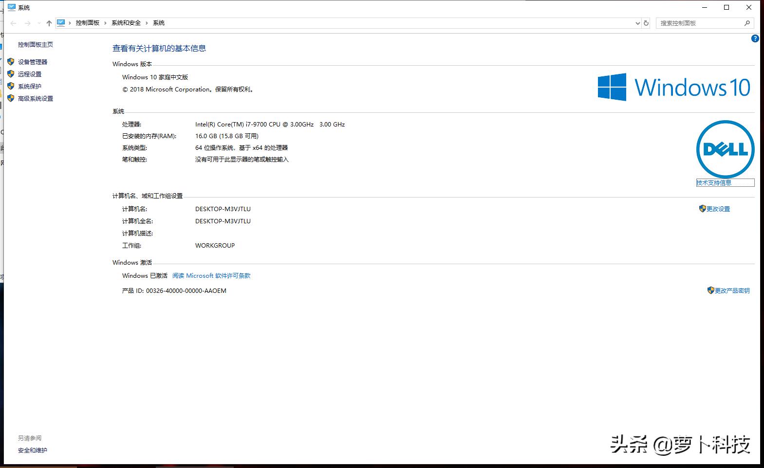Screen dimensions: 764x468
Task: Click WORKGROUP value text
Action: point(215,246)
